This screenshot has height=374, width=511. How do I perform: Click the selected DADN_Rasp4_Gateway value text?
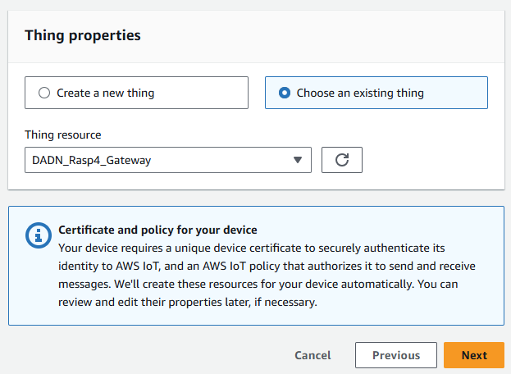point(91,161)
